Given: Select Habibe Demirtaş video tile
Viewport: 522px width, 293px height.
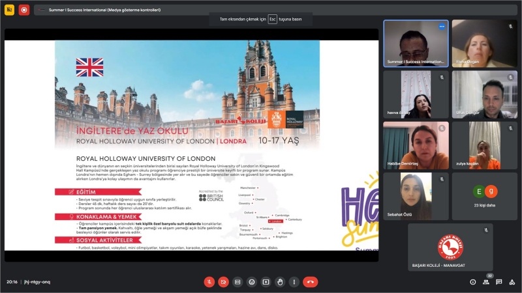Looking at the screenshot, I should (x=416, y=145).
